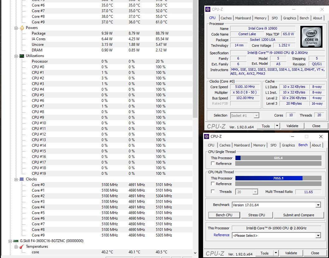Click the Bench CPU button
Screen dimensions: 329x258
coord(224,215)
